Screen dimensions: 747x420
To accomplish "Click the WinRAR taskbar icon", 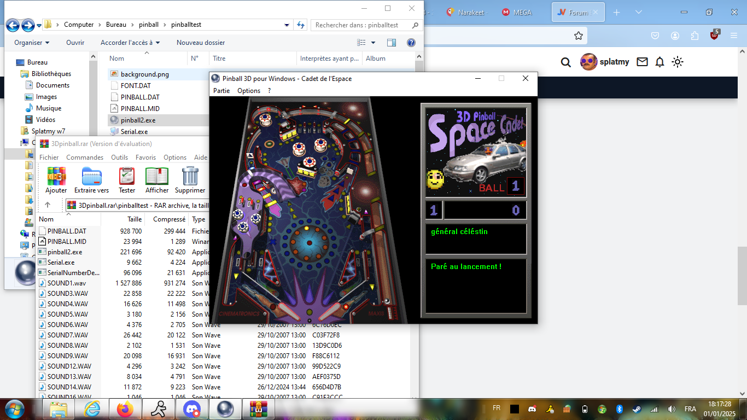I will 258,409.
